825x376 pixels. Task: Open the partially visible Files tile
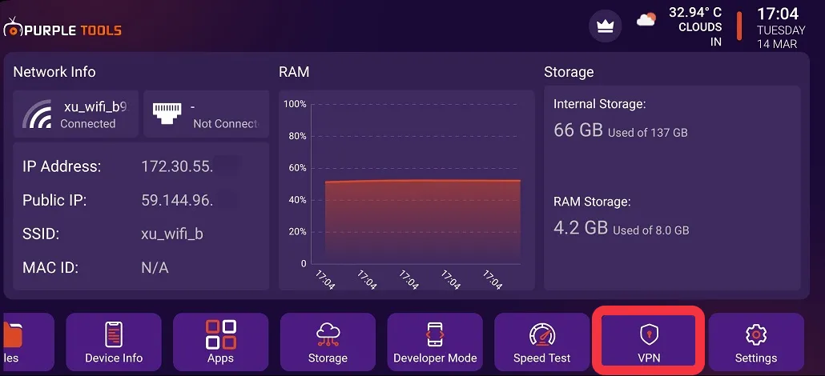[27, 342]
